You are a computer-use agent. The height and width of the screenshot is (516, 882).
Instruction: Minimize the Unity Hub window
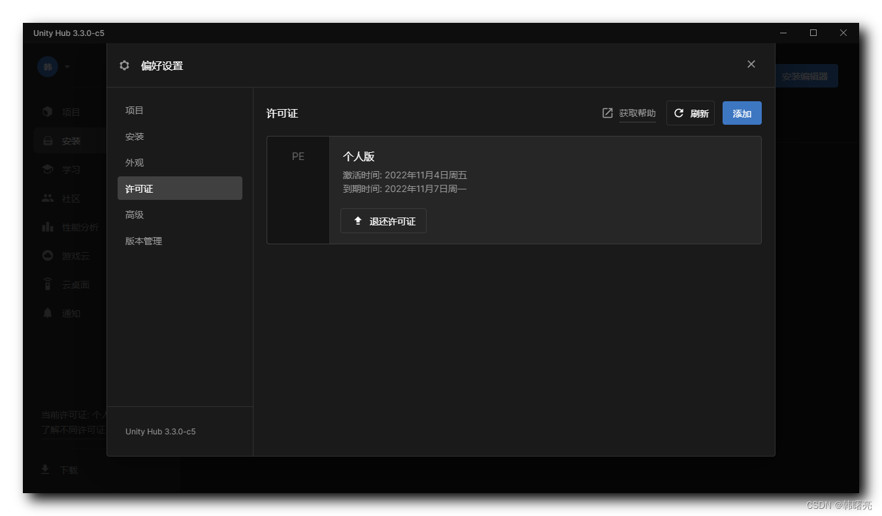[x=783, y=33]
